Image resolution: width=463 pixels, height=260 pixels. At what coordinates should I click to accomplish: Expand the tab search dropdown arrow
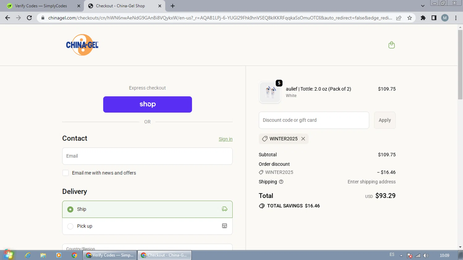(423, 6)
